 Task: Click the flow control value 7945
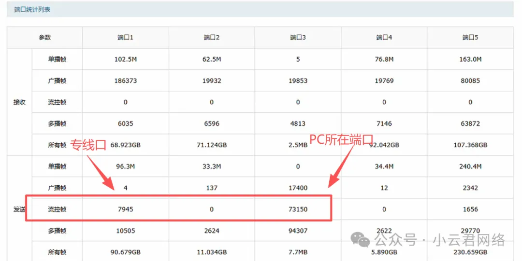(125, 209)
